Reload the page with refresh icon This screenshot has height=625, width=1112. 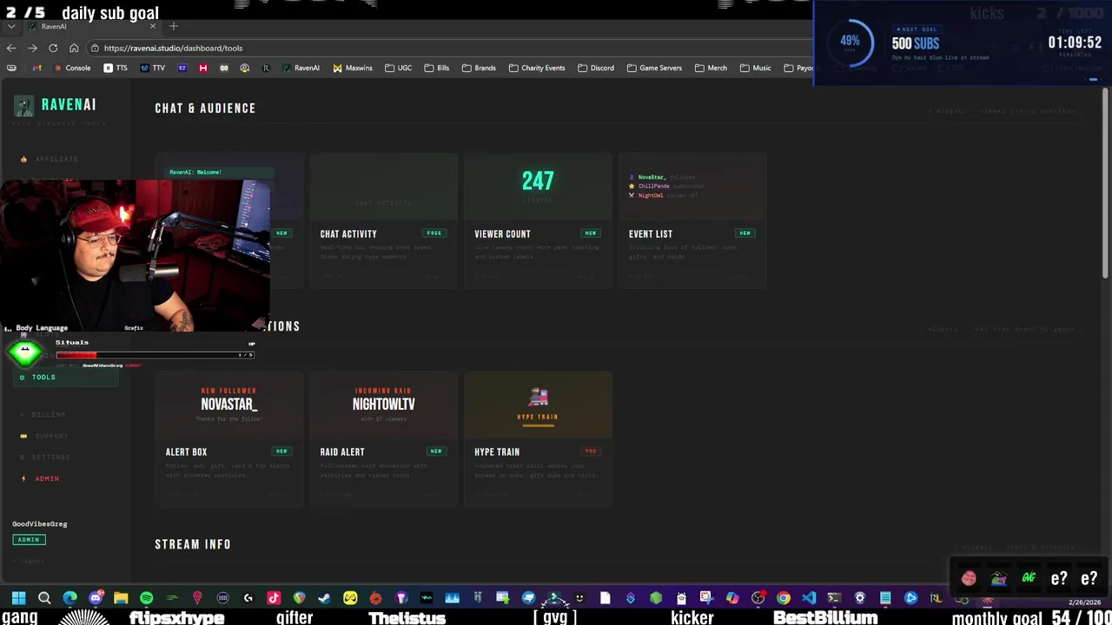click(x=53, y=48)
